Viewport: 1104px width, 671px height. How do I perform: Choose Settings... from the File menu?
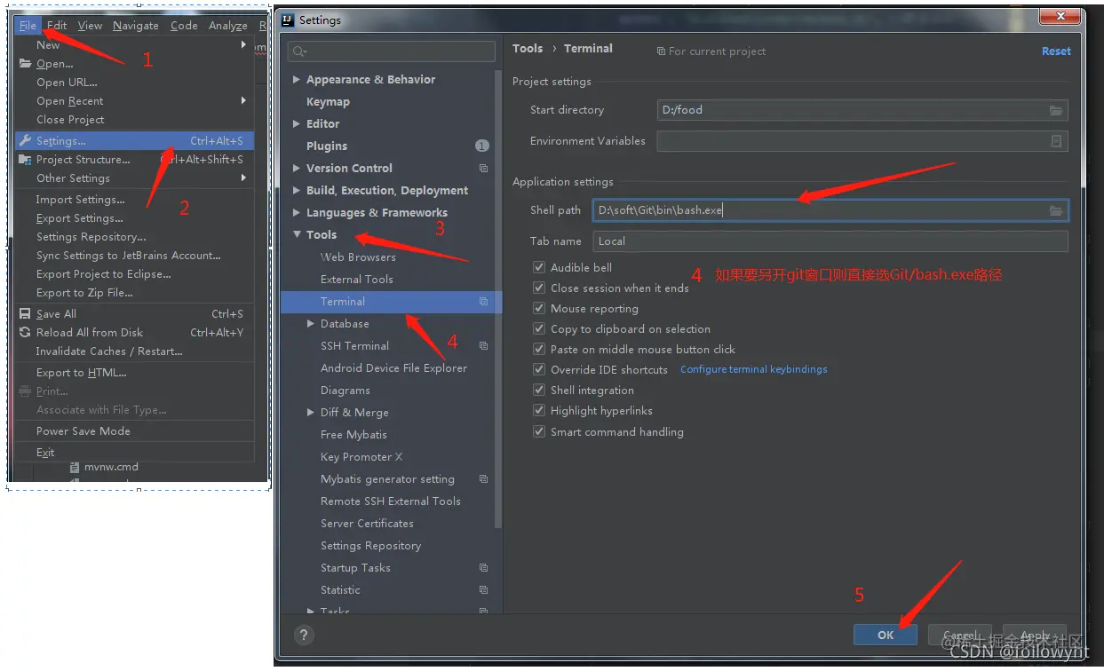[x=134, y=140]
